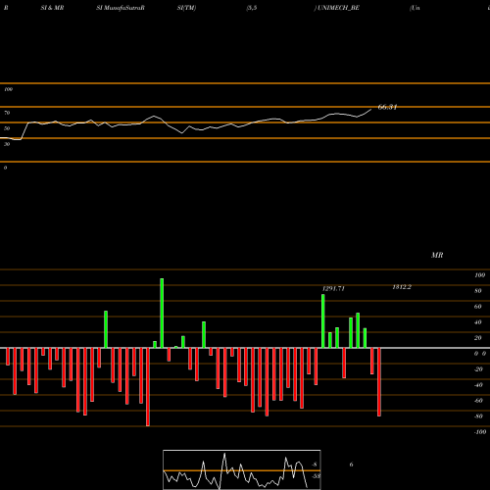Viewport: 490px width, 490px height.
Task: Click the SI MunafaSutraR header label
Action: tap(121, 8)
